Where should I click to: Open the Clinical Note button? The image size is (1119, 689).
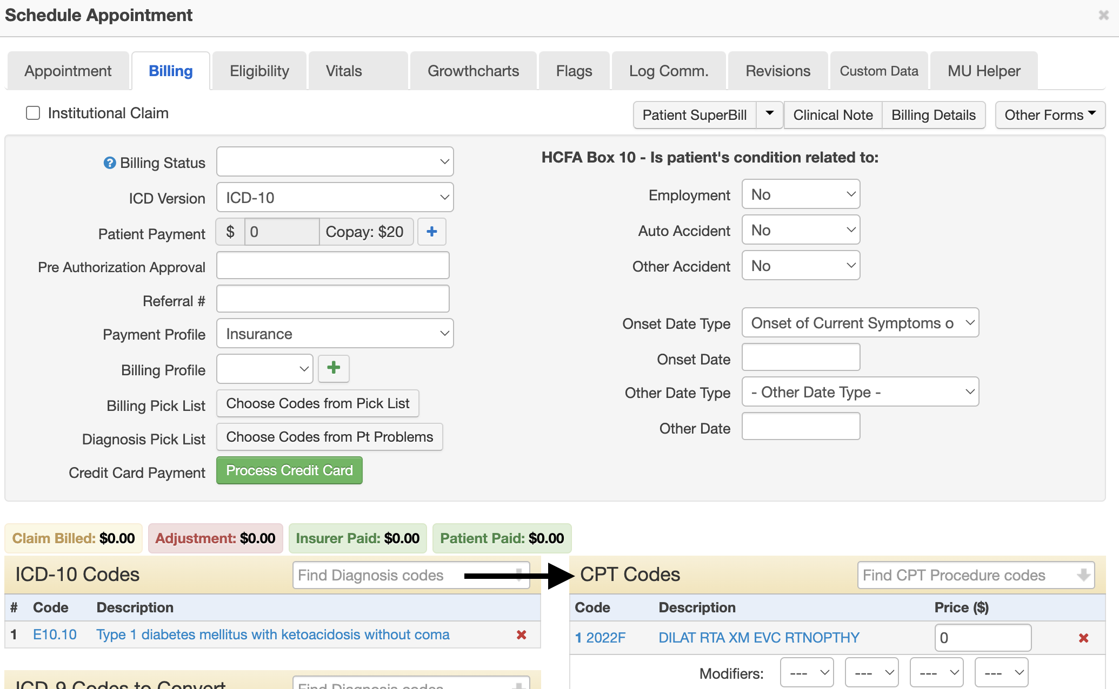point(833,114)
